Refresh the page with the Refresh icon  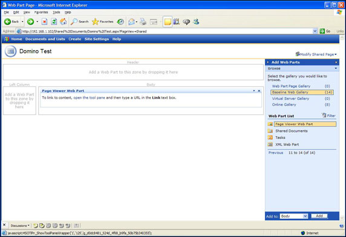click(54, 22)
